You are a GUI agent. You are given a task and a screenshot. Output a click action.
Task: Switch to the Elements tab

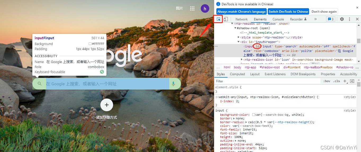[260, 19]
